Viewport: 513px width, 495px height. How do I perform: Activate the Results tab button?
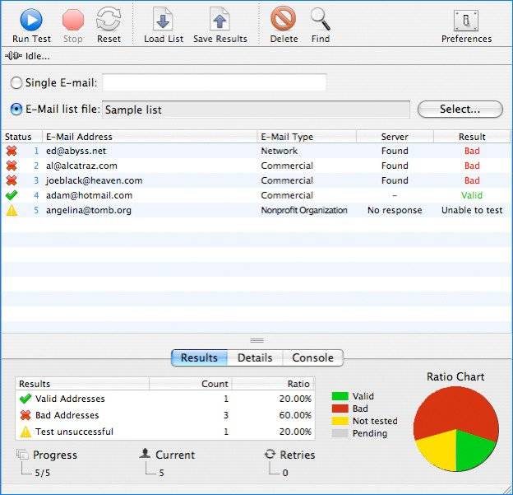coord(199,357)
